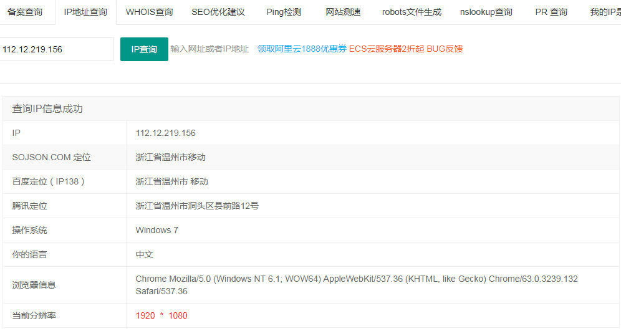Open the 我的IP tab
621x336 pixels.
click(x=605, y=12)
